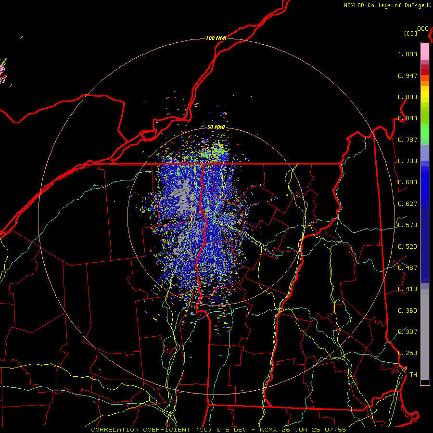Click the 0.360 legend value

click(x=408, y=311)
